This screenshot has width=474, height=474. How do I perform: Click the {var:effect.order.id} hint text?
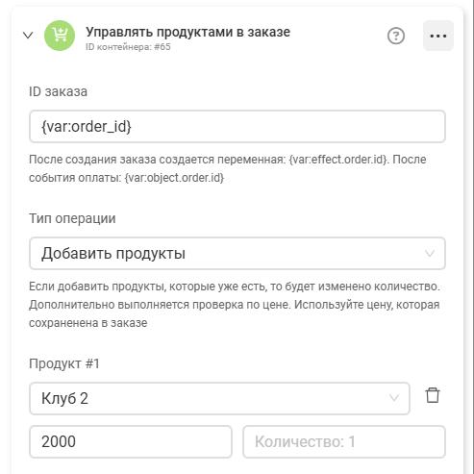click(338, 160)
